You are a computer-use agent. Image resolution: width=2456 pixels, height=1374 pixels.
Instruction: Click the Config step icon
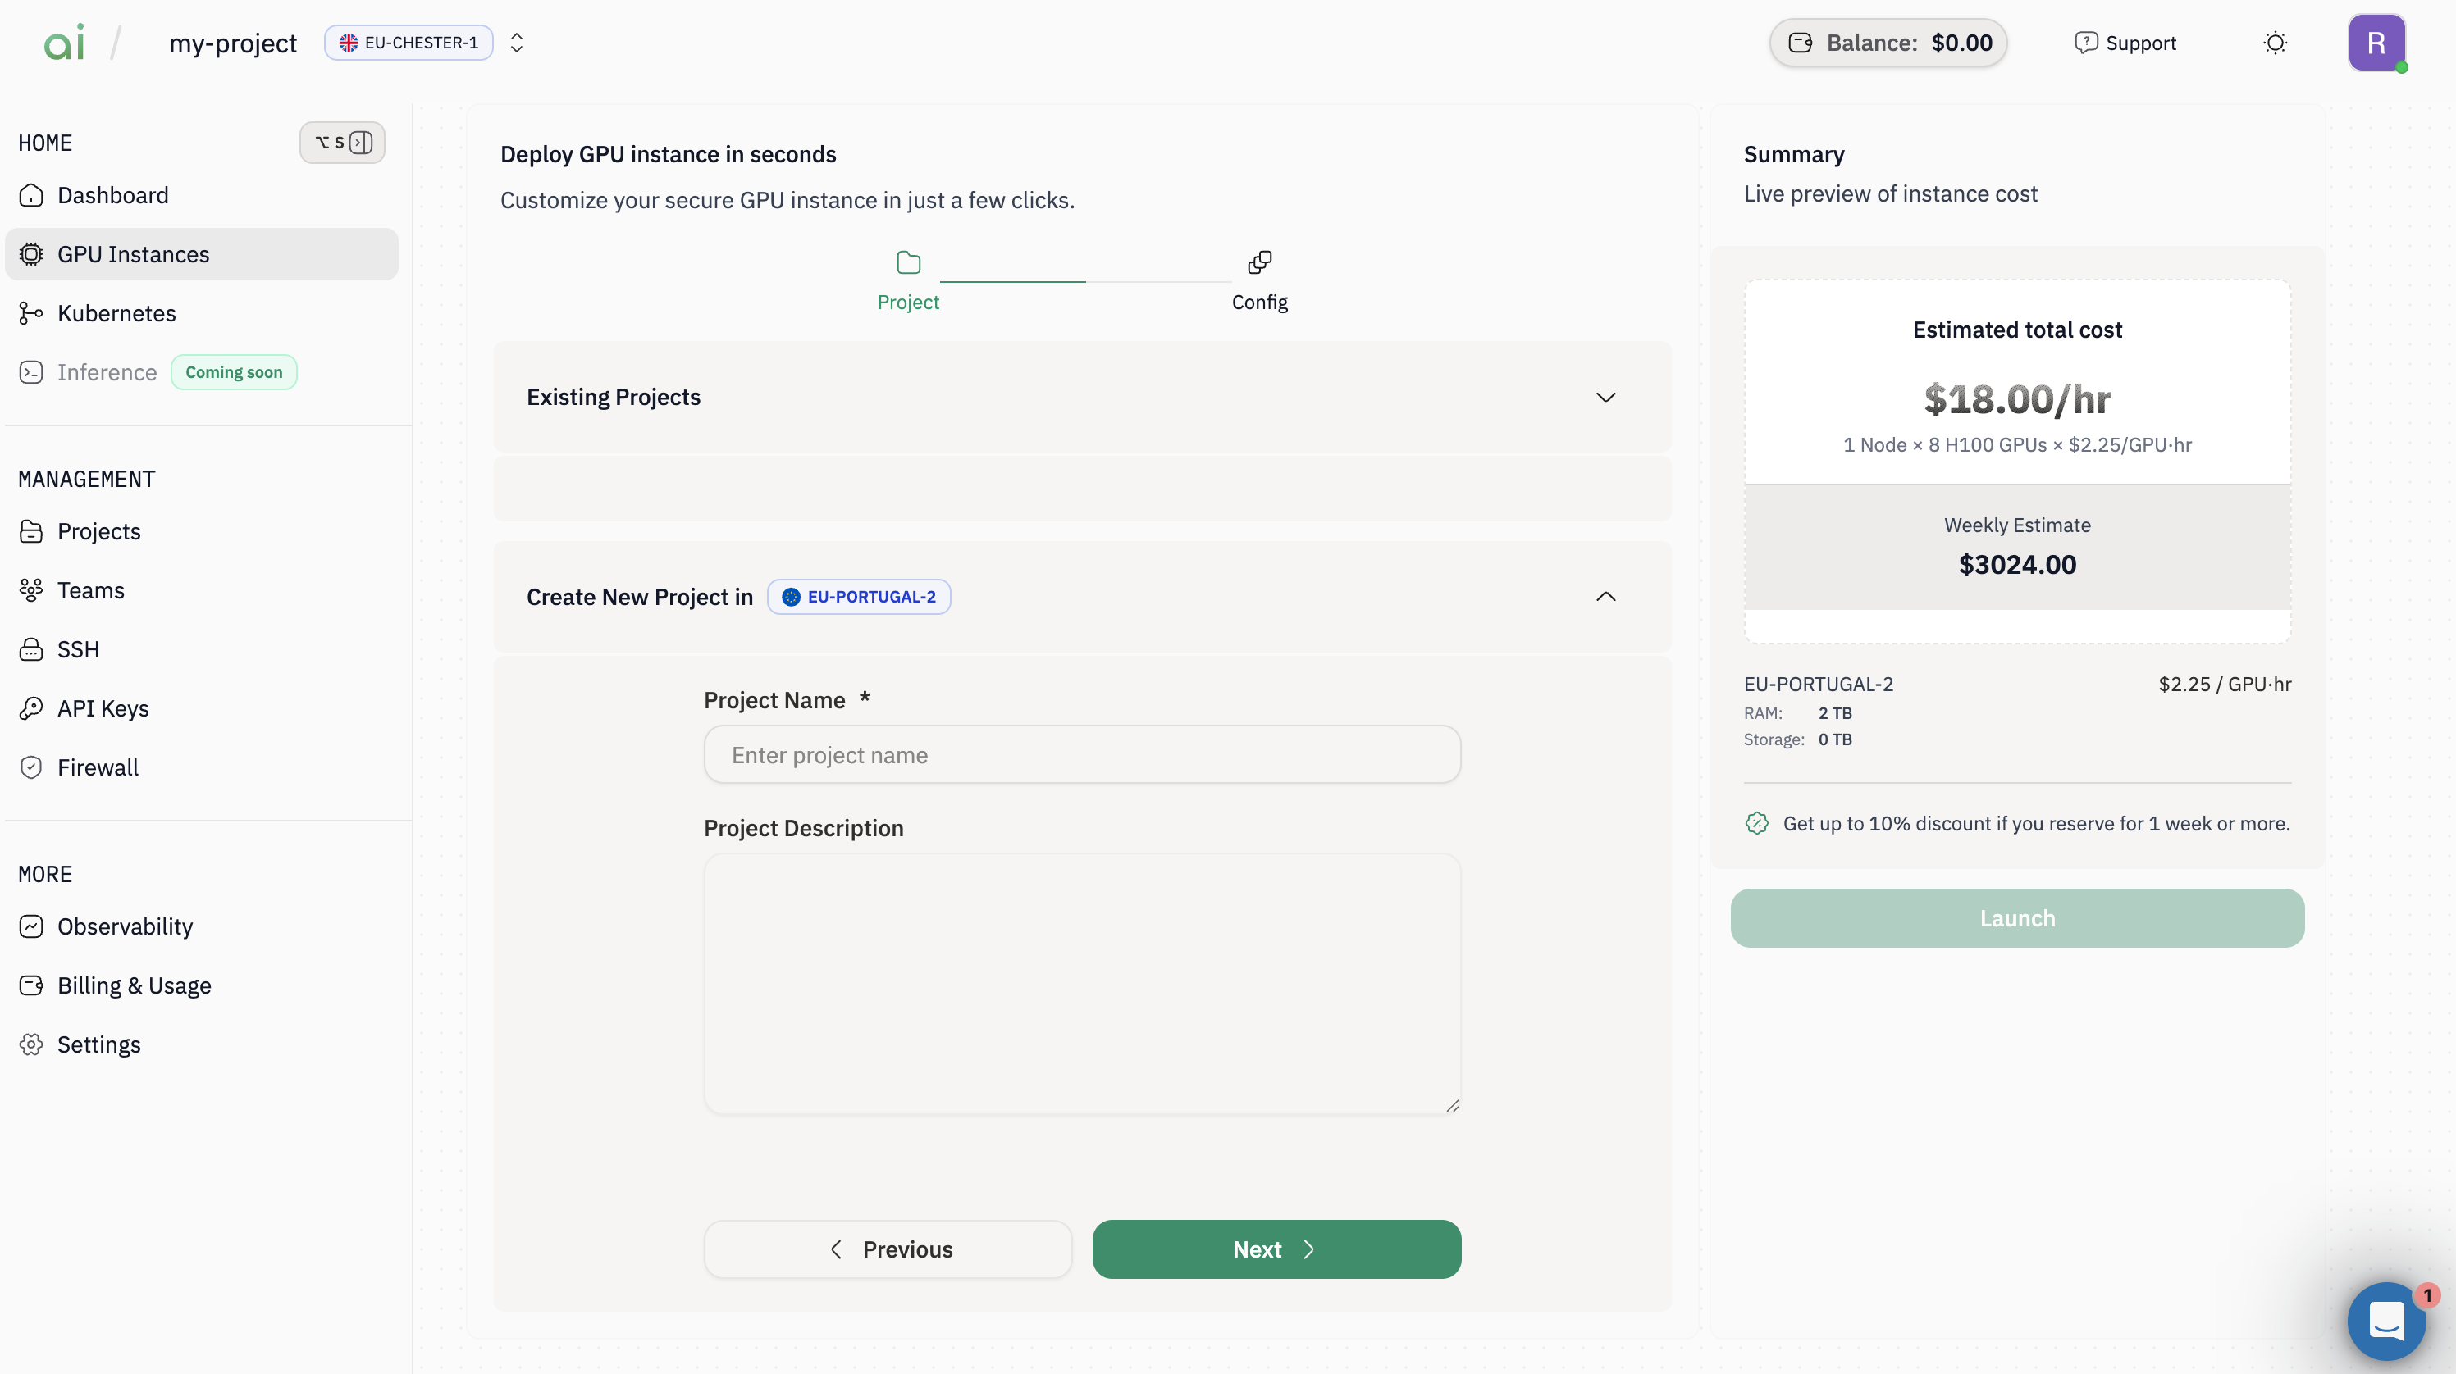coord(1259,262)
